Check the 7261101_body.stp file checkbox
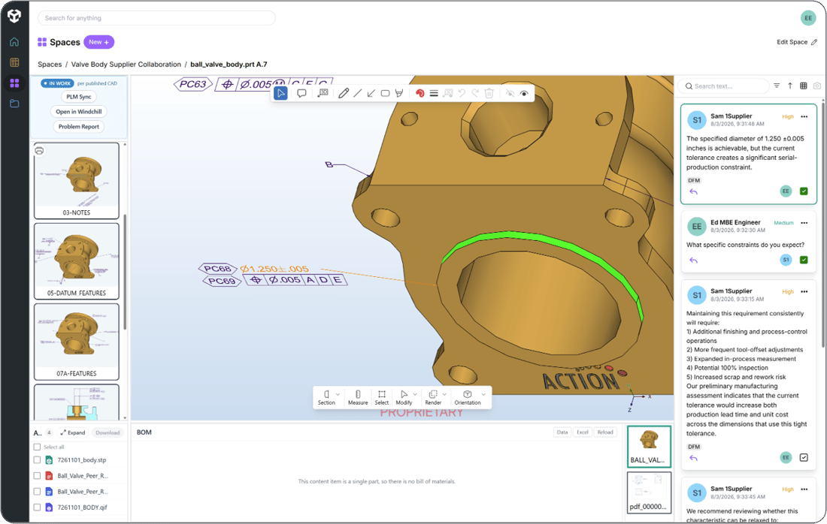827x524 pixels. 37,459
